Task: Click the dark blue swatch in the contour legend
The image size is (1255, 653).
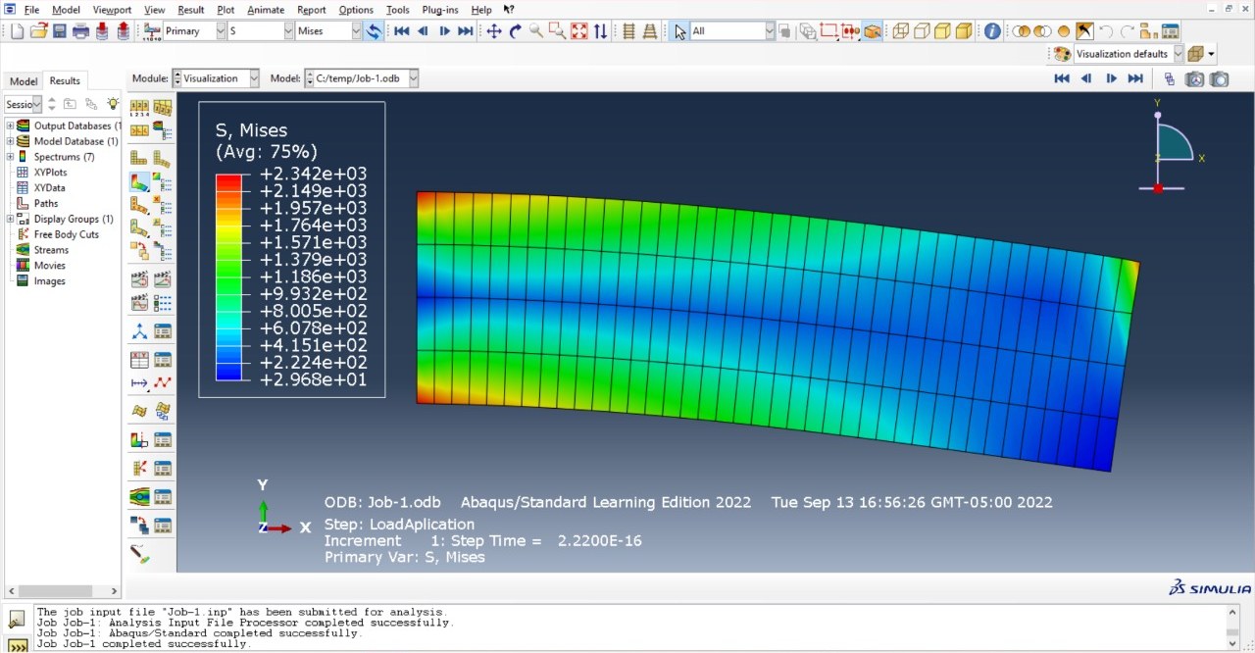Action: 228,374
